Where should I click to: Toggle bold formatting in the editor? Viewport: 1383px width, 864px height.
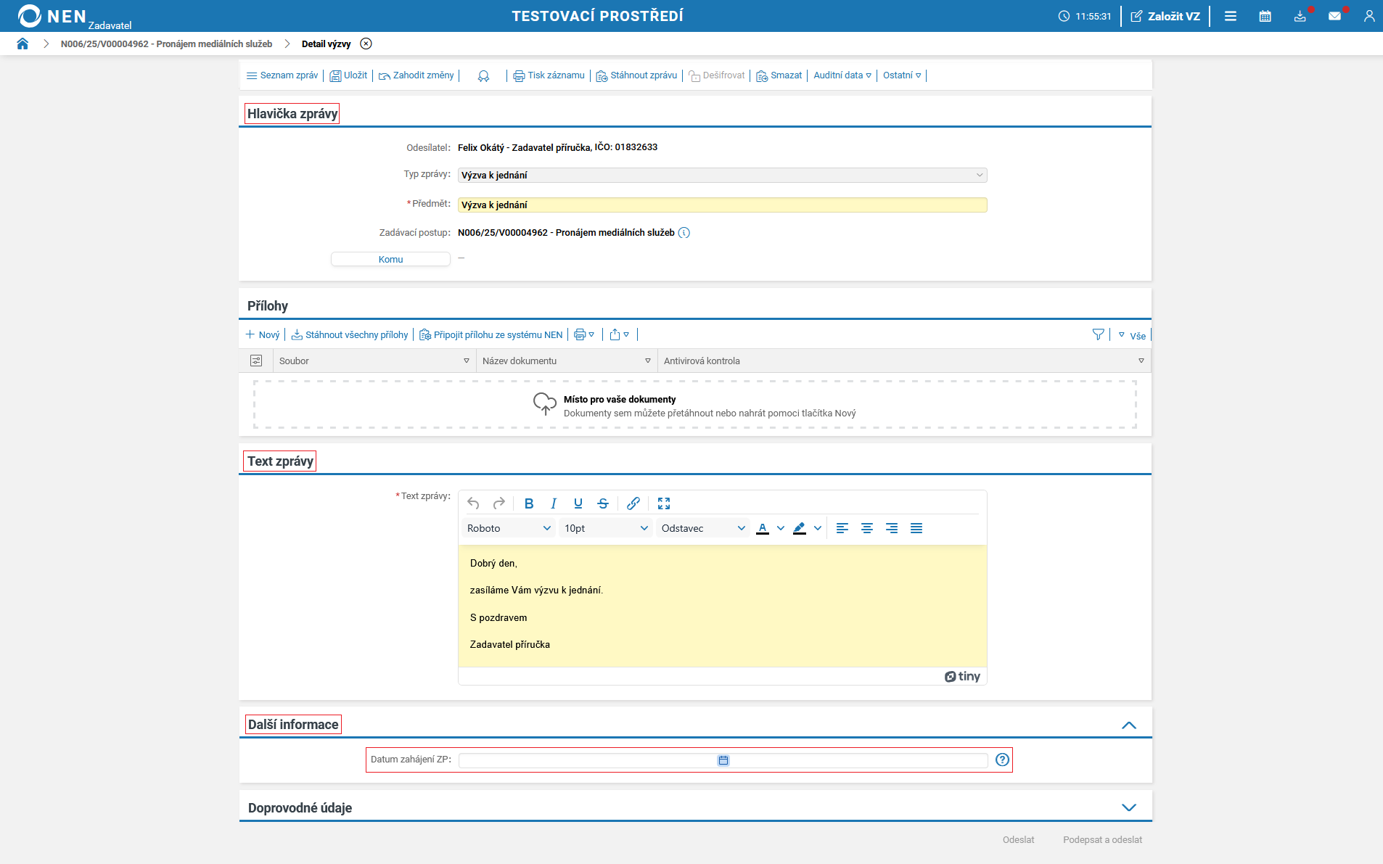pyautogui.click(x=529, y=503)
